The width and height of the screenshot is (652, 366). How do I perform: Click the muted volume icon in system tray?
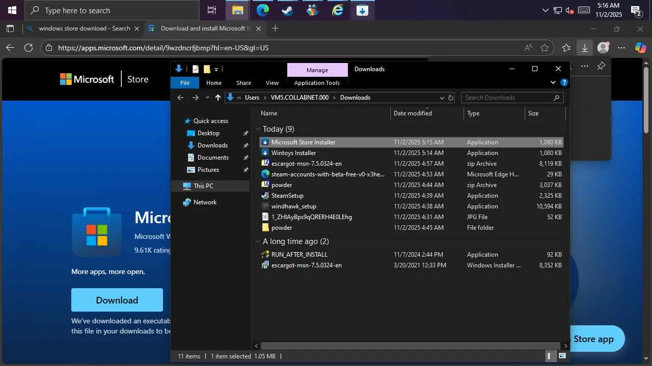pyautogui.click(x=569, y=10)
